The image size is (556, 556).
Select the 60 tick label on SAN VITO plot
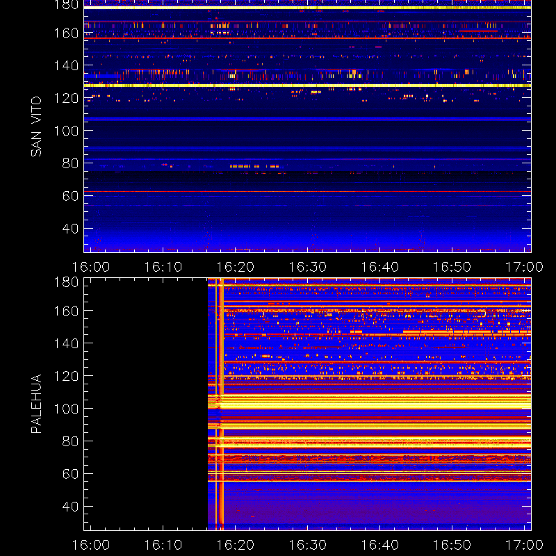tap(70, 196)
